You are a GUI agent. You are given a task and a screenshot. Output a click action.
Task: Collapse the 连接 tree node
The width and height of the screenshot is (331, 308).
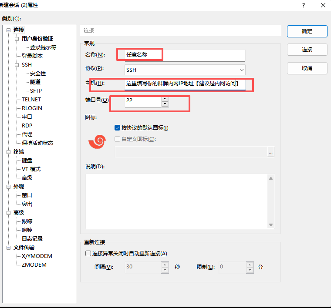click(x=8, y=30)
